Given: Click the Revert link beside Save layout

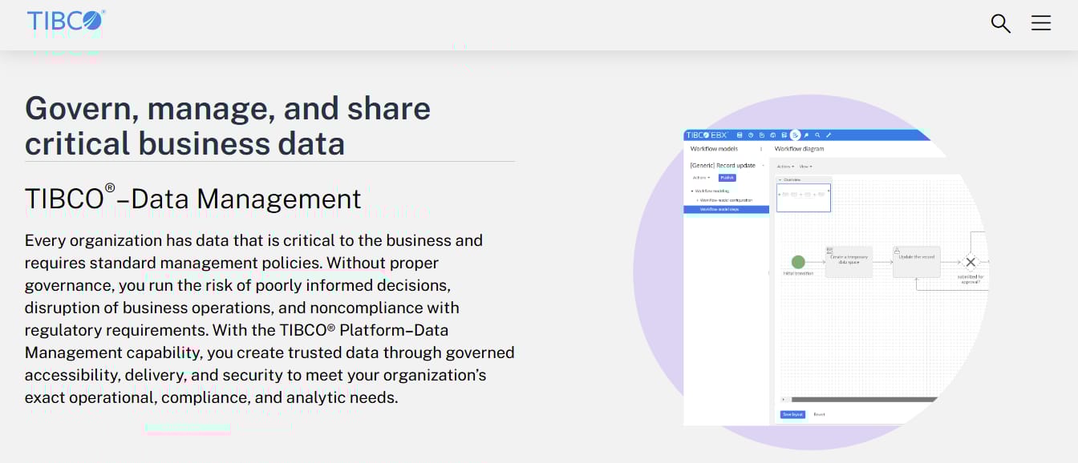Looking at the screenshot, I should 819,414.
